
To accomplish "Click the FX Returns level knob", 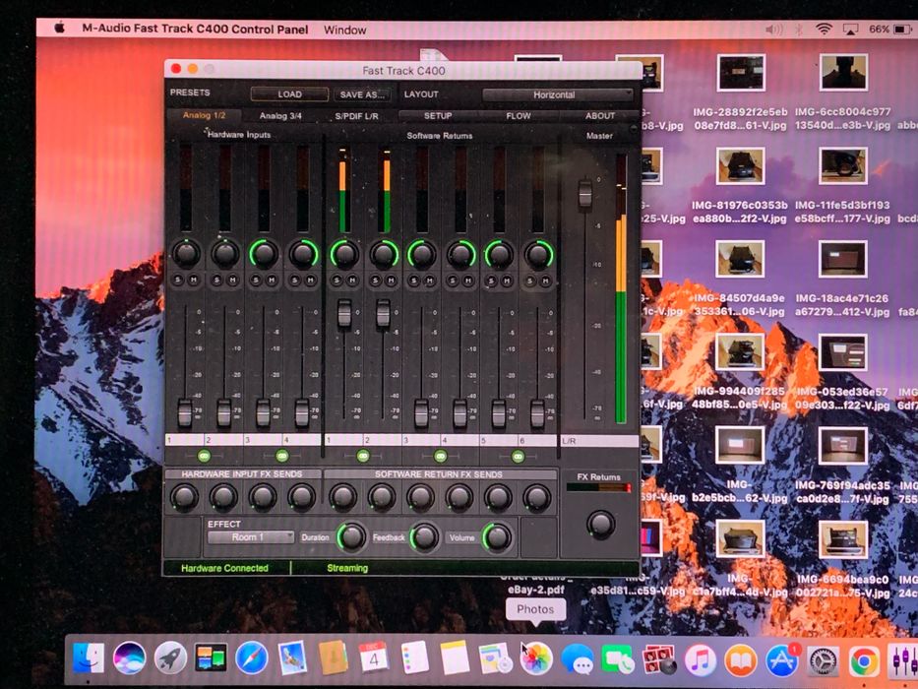I will pyautogui.click(x=600, y=524).
